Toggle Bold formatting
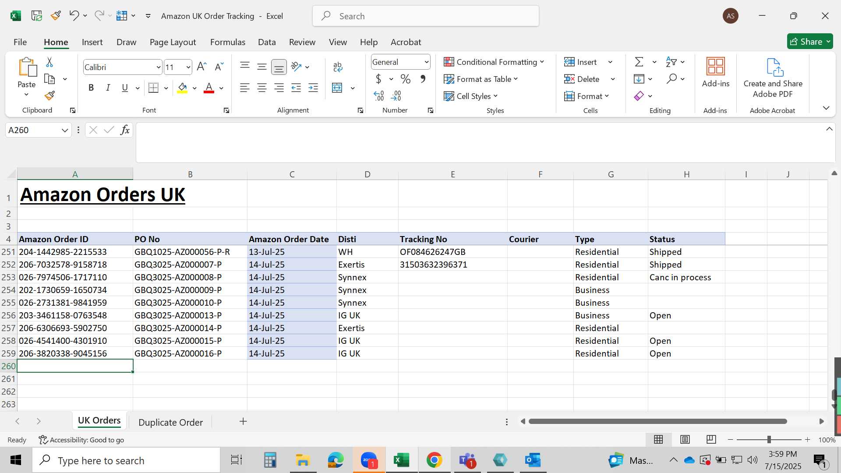This screenshot has height=473, width=841. pyautogui.click(x=91, y=88)
